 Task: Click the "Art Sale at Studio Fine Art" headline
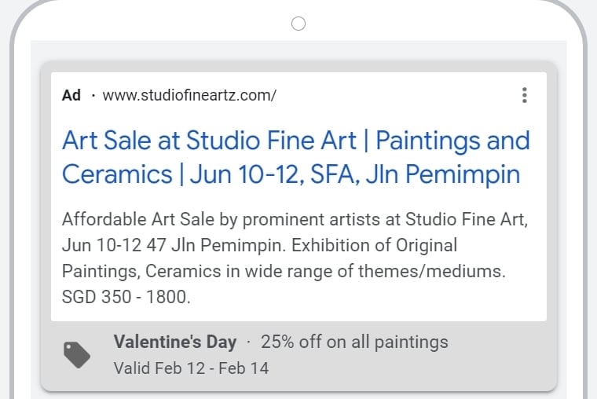[x=207, y=141]
